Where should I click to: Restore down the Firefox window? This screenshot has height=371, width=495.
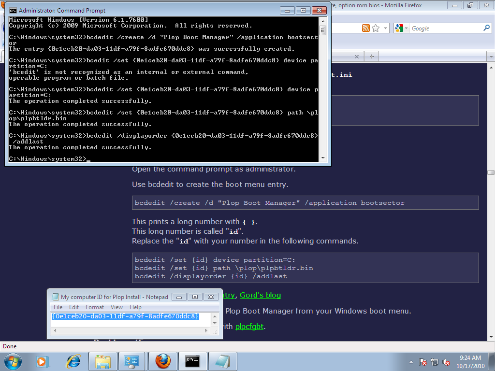(470, 5)
